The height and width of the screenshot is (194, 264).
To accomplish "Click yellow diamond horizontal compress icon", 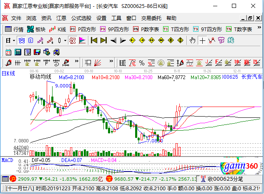I will (161, 40).
